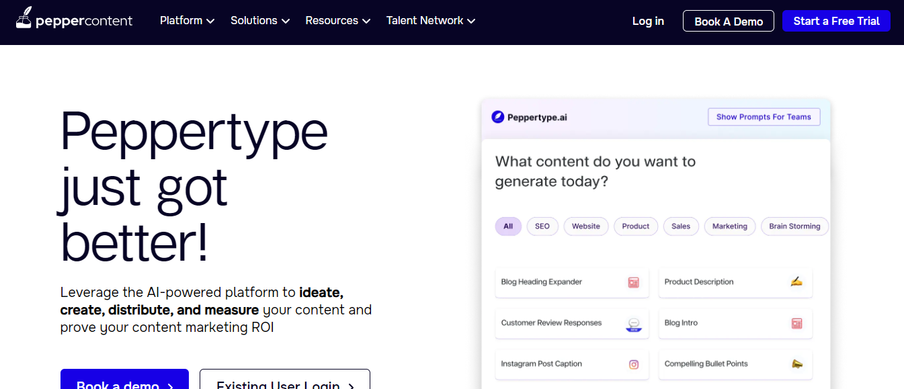Click Show Prompts For Teams

click(x=764, y=117)
